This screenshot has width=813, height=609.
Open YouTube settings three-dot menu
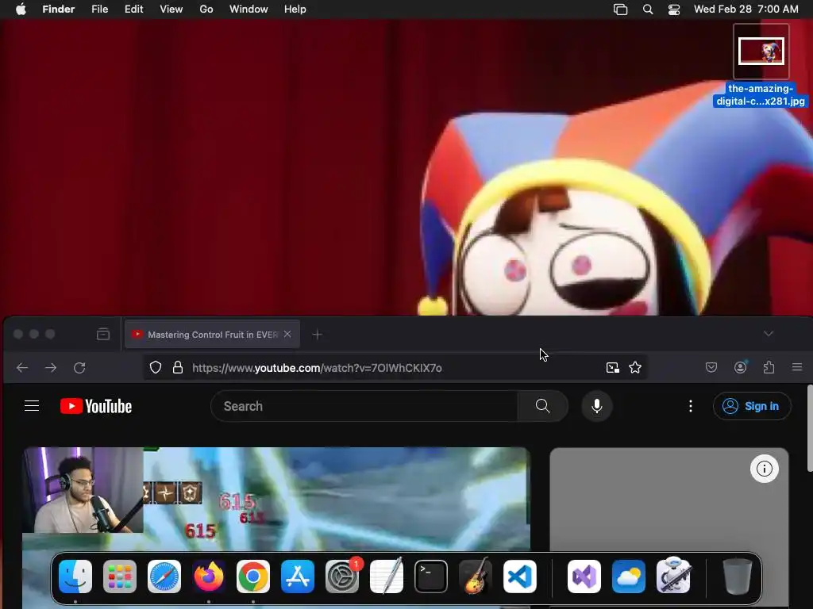[690, 406]
